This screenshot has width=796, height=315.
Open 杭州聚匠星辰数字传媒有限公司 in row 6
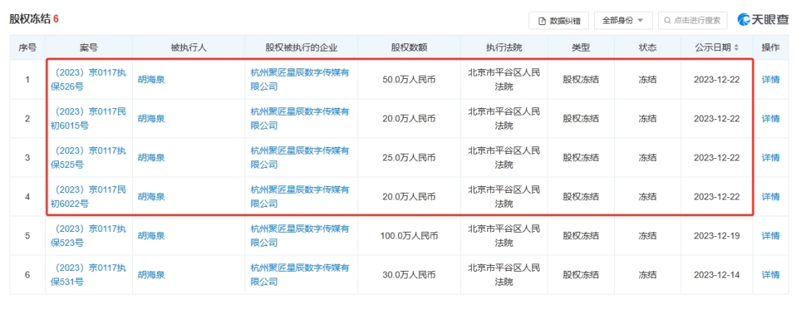tap(301, 275)
